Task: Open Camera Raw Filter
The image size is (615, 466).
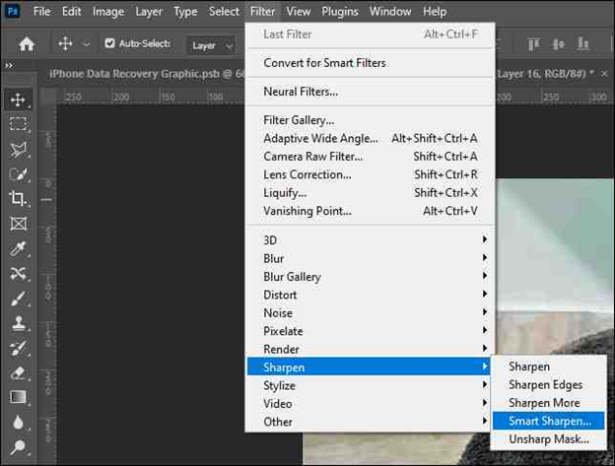Action: click(x=312, y=156)
